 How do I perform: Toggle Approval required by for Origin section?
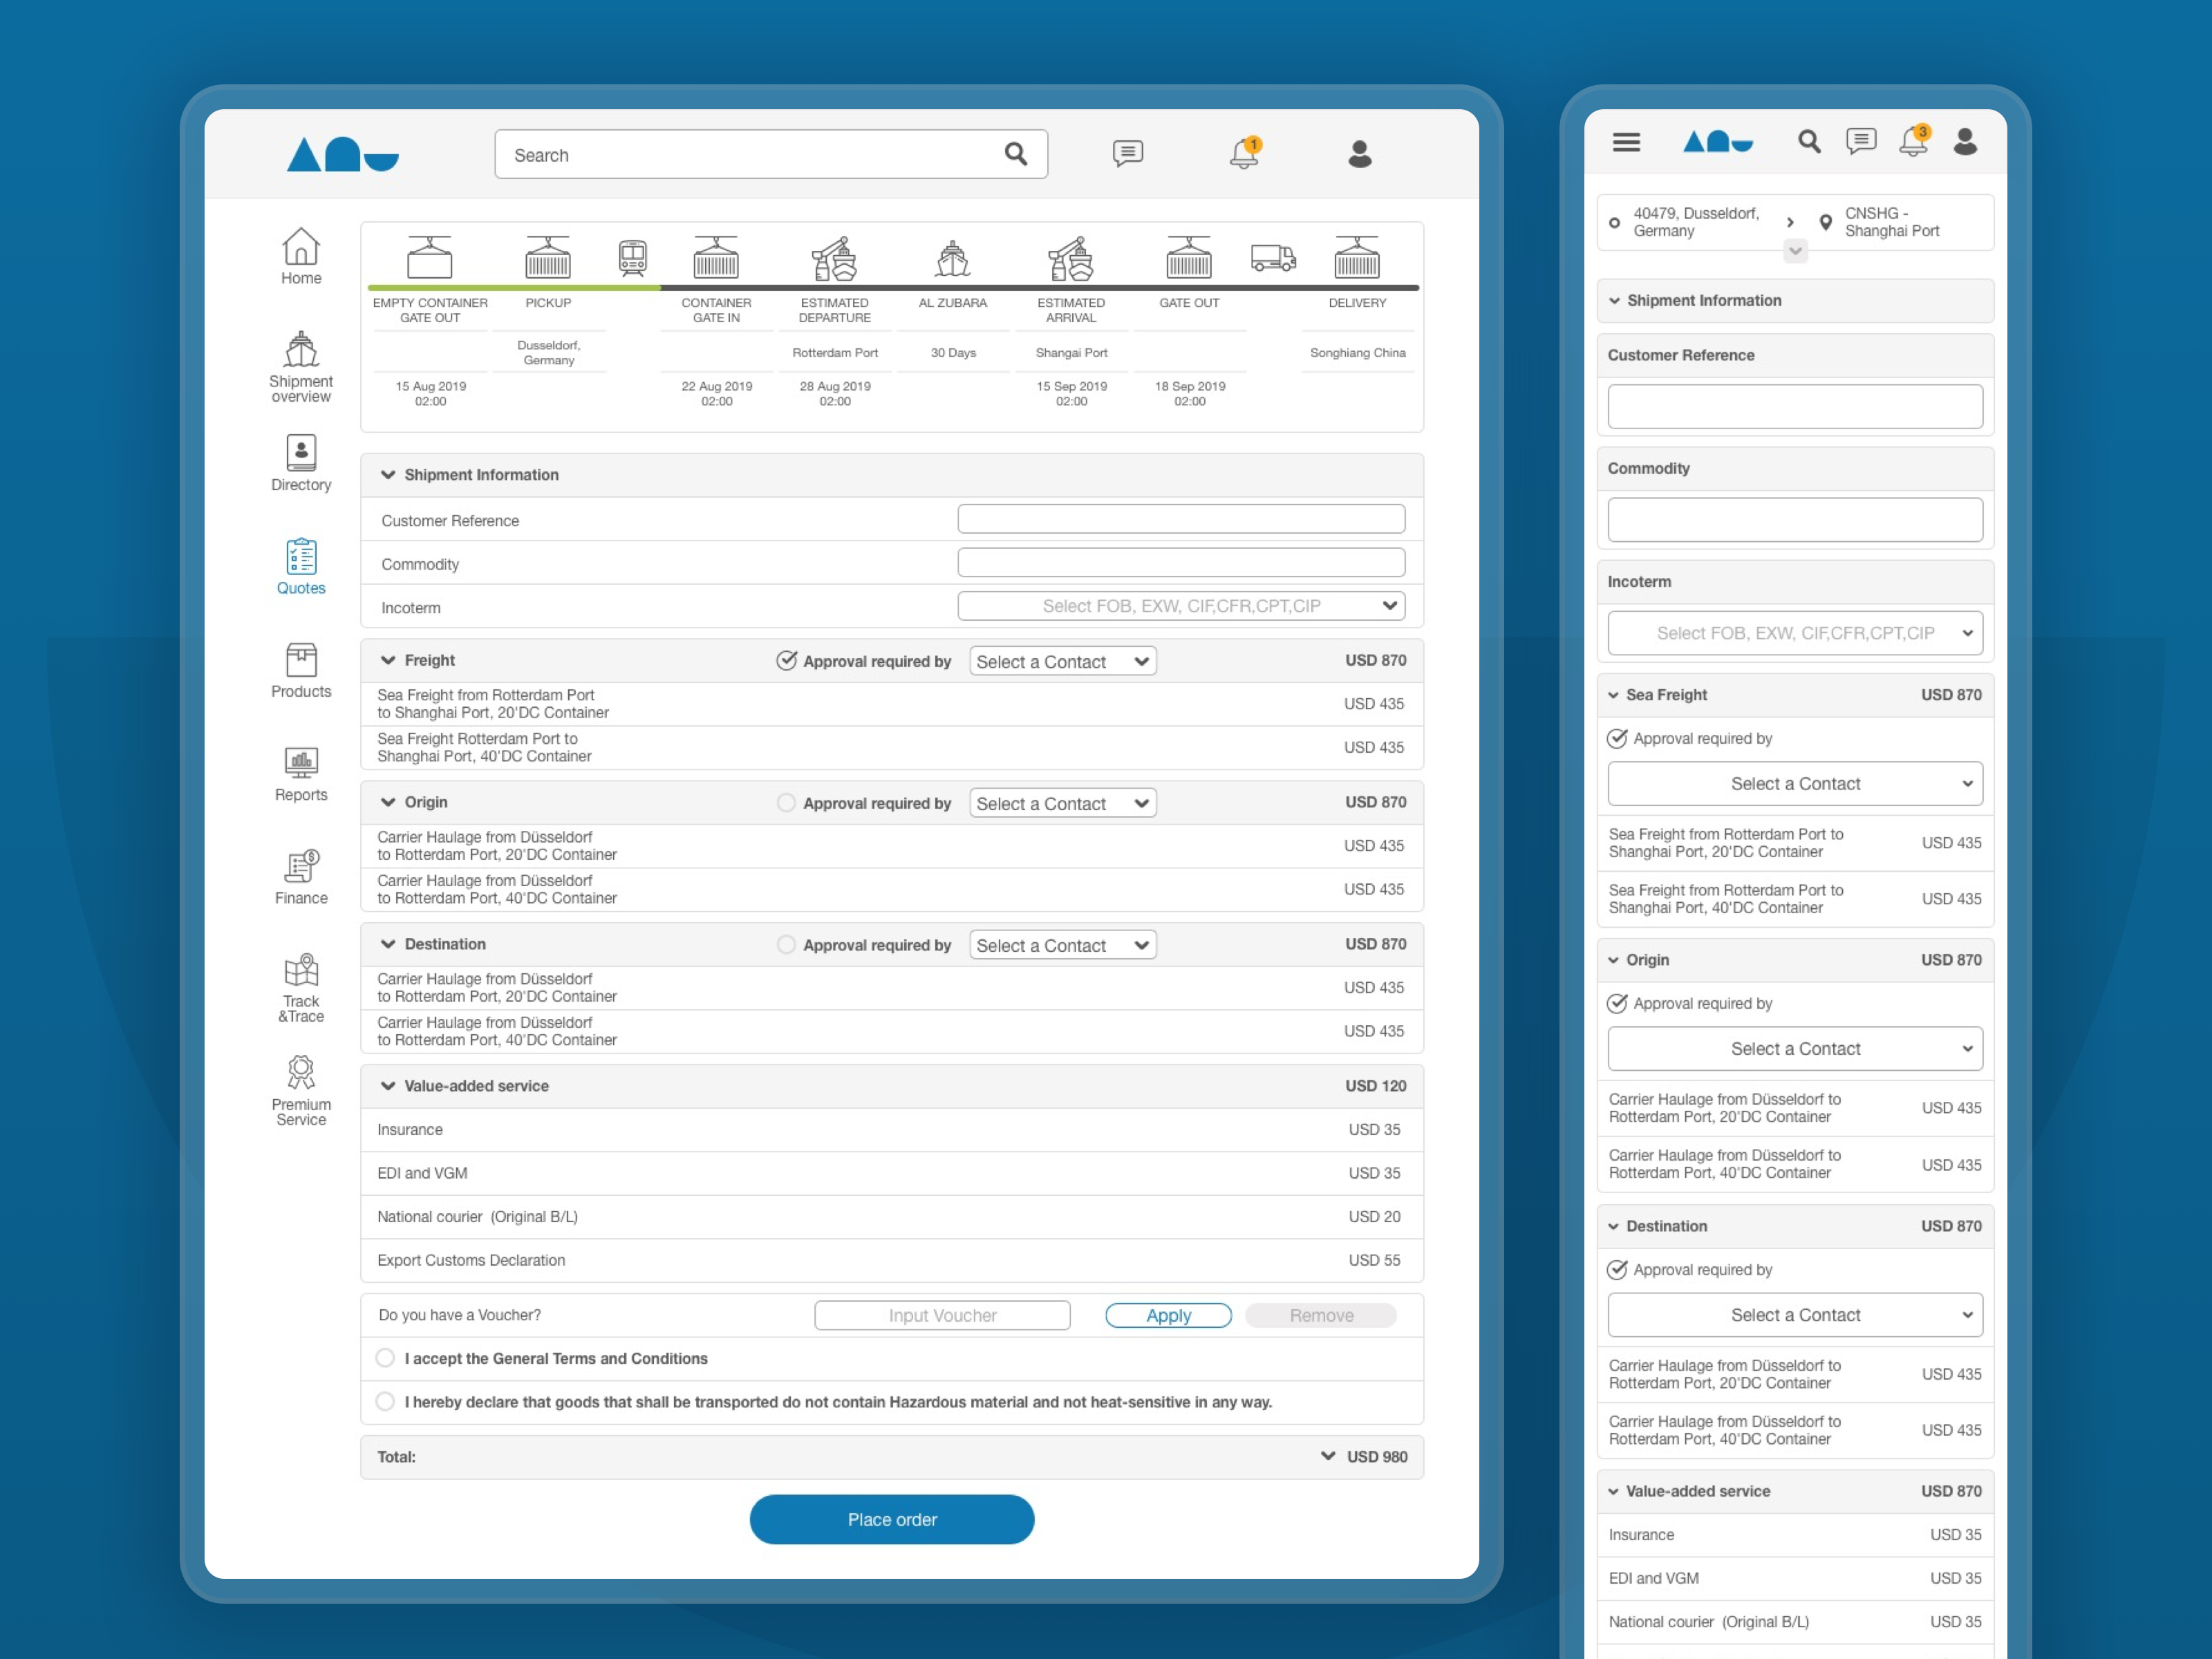[786, 803]
